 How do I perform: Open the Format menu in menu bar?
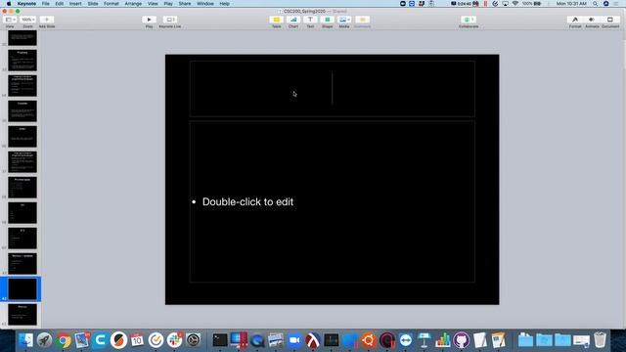pyautogui.click(x=112, y=4)
